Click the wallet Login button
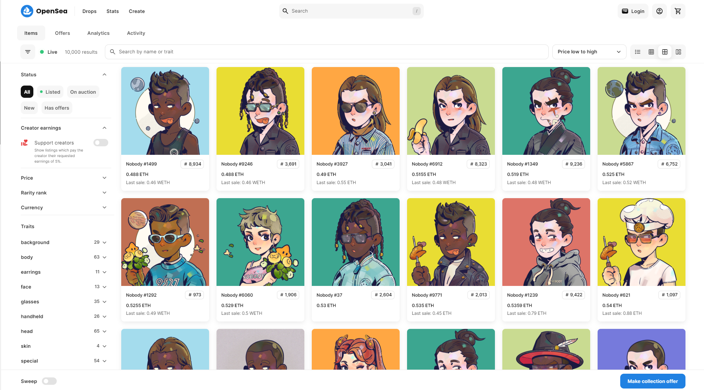 633,11
